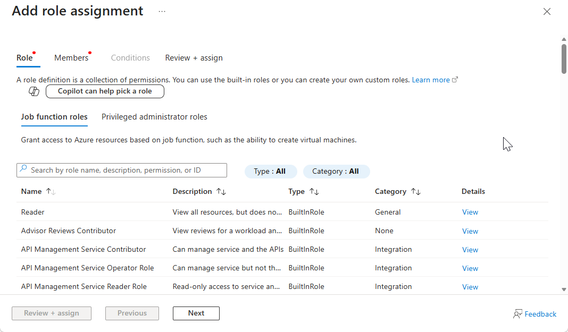Switch to the Members tab
Image resolution: width=568 pixels, height=332 pixels.
click(x=71, y=58)
